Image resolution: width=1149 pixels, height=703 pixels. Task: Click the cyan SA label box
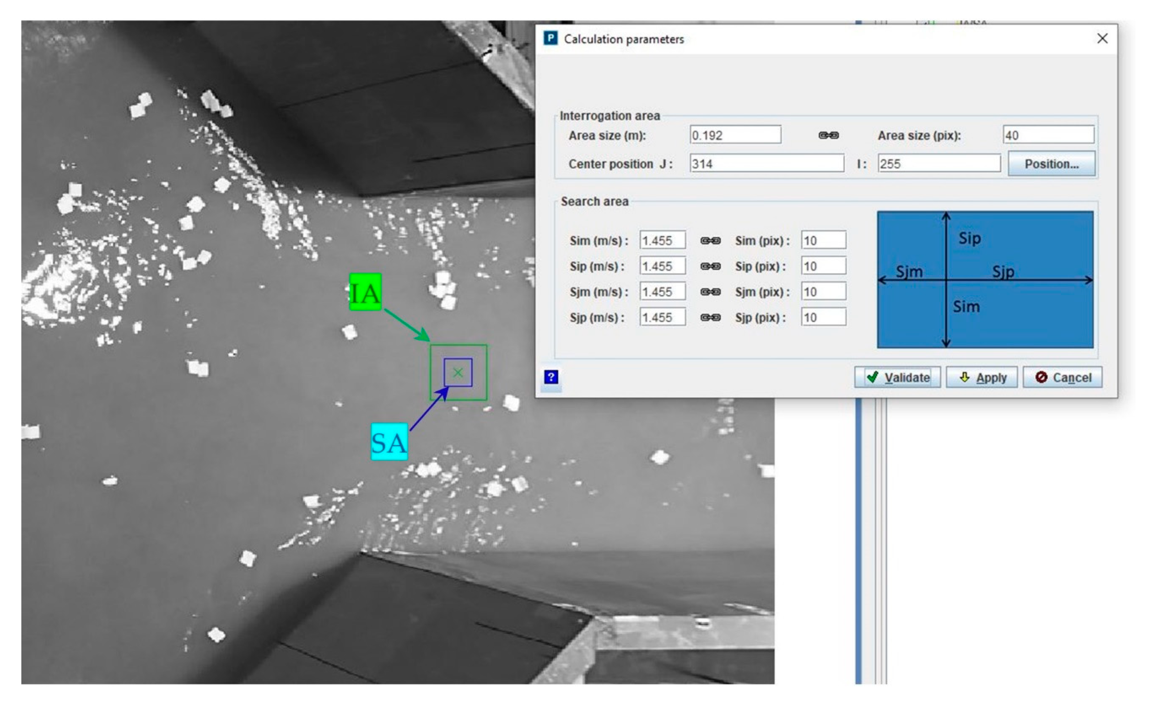tap(389, 442)
